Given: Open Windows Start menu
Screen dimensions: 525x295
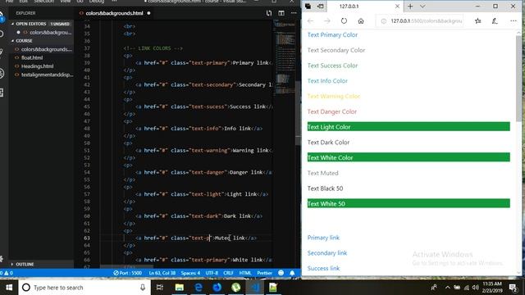Looking at the screenshot, I should click(9, 288).
